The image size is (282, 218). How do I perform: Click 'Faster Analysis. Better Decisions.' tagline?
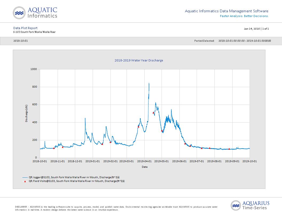244,16
